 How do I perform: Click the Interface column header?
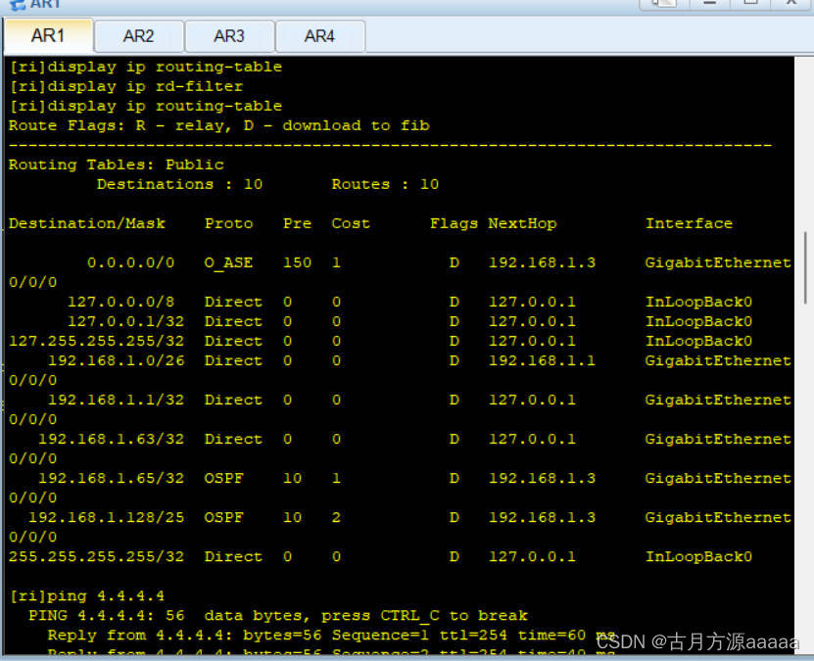point(689,223)
